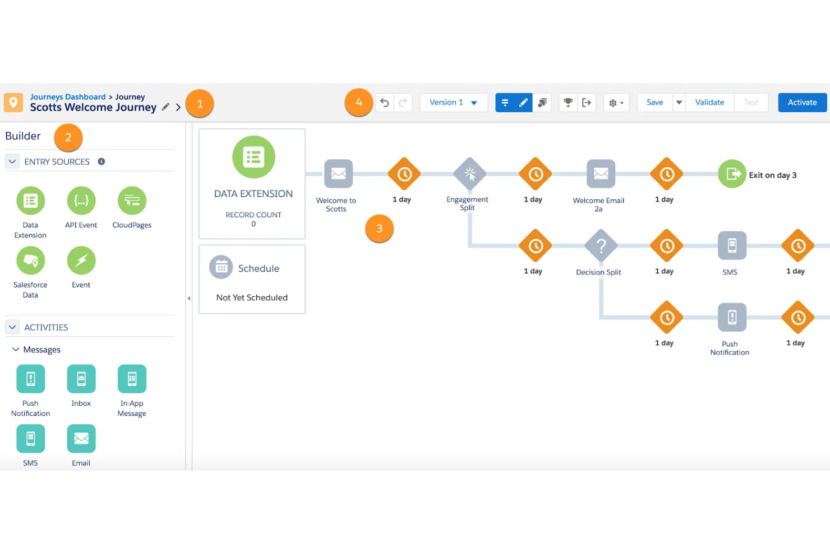
Task: Open the Goal trophy icon
Action: click(568, 103)
